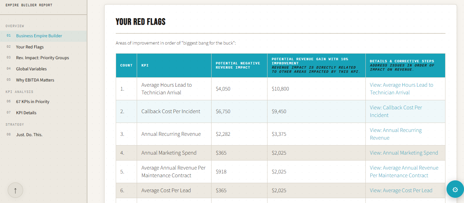This screenshot has height=203, width=464.
Task: Go to Just. Do. This. section
Action: click(29, 135)
